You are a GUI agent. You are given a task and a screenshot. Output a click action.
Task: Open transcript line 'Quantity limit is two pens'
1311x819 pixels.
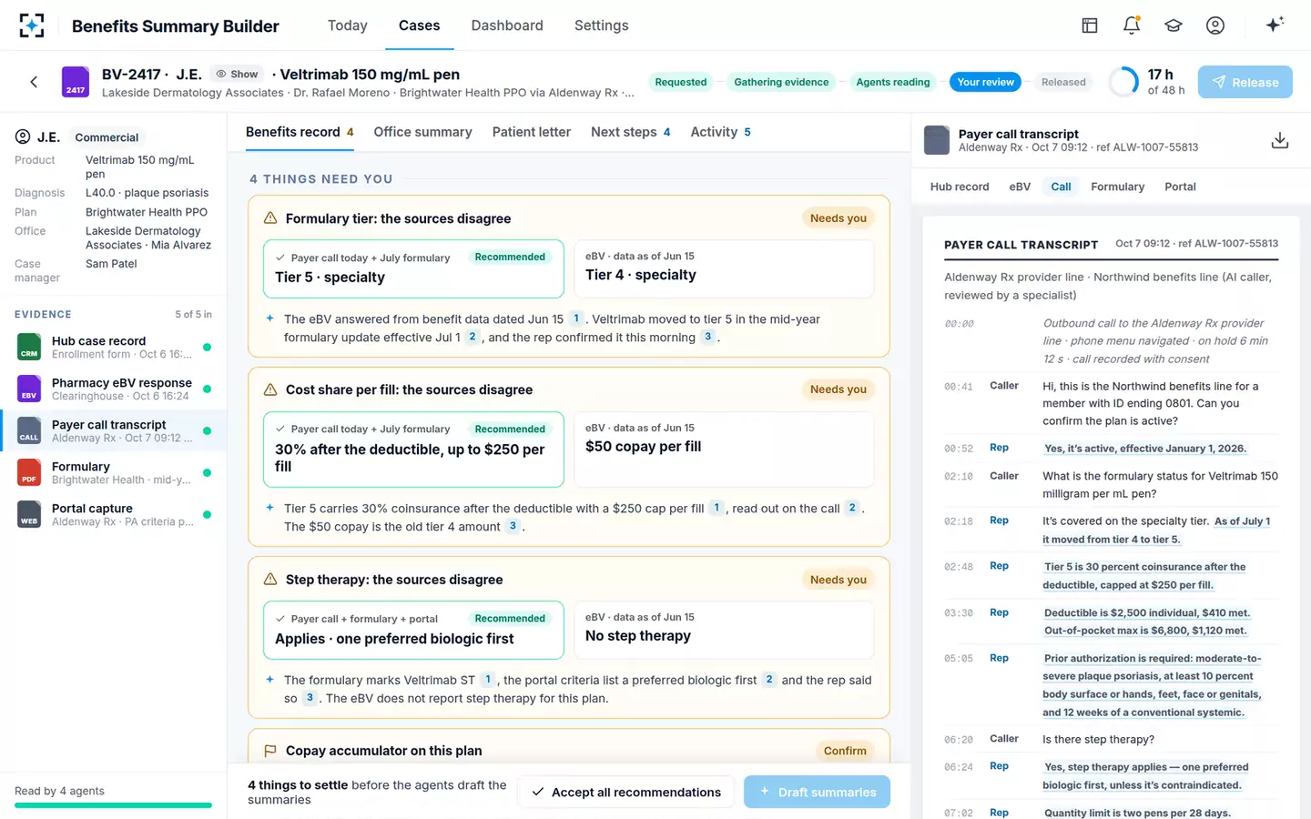click(1137, 813)
